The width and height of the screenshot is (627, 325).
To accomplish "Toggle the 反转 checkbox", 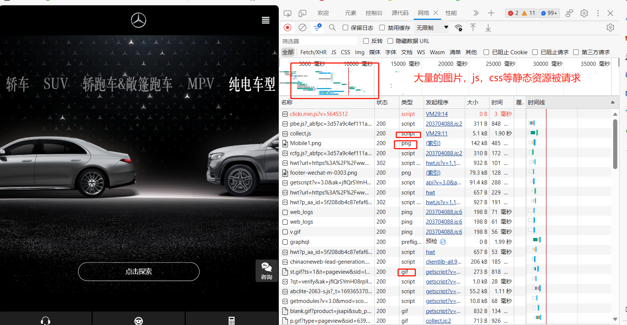I will click(x=366, y=41).
